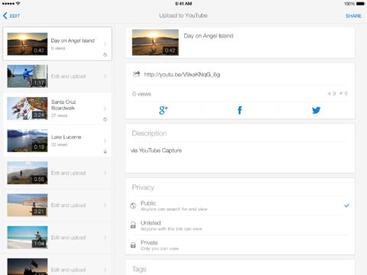Tap the padlock icon next to Unlisted

[133, 225]
